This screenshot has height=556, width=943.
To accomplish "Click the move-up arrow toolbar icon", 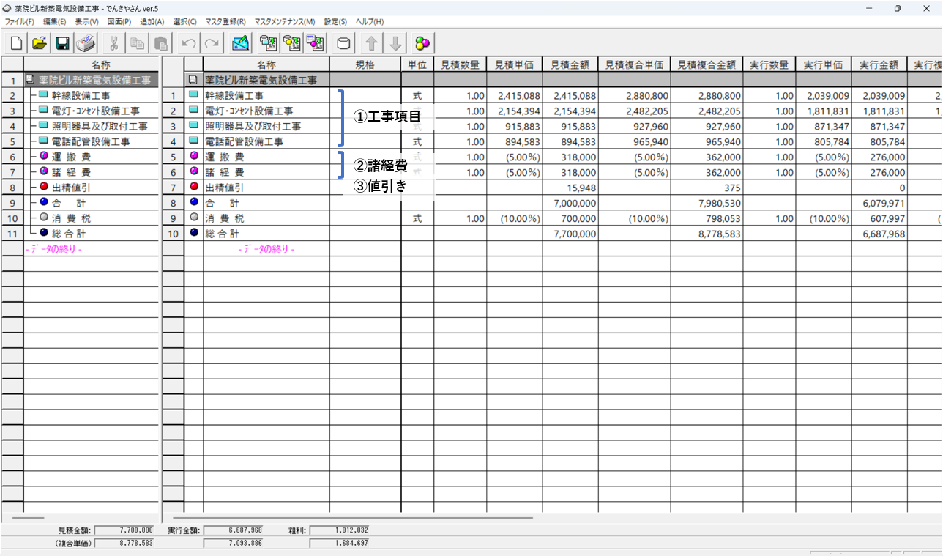I will coord(372,43).
